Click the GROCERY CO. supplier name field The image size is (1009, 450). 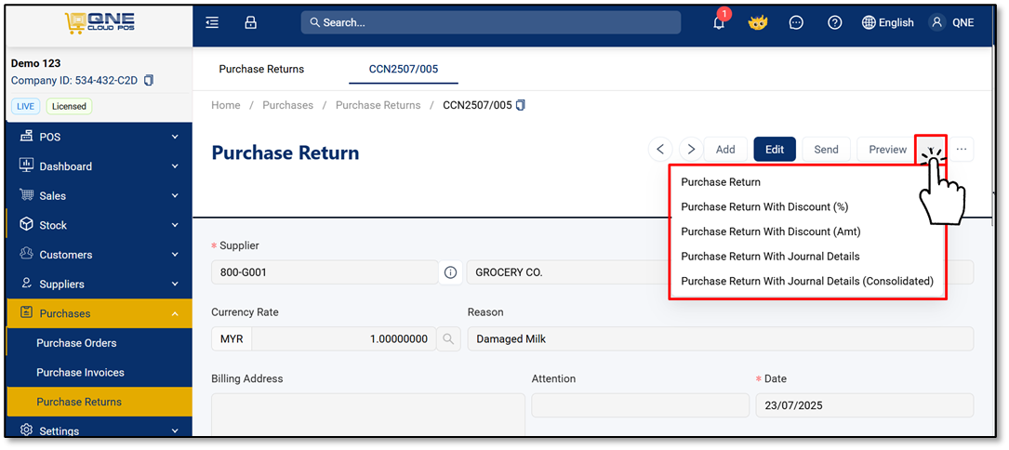point(567,272)
